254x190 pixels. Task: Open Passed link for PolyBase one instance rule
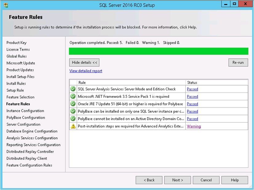[x=192, y=111]
